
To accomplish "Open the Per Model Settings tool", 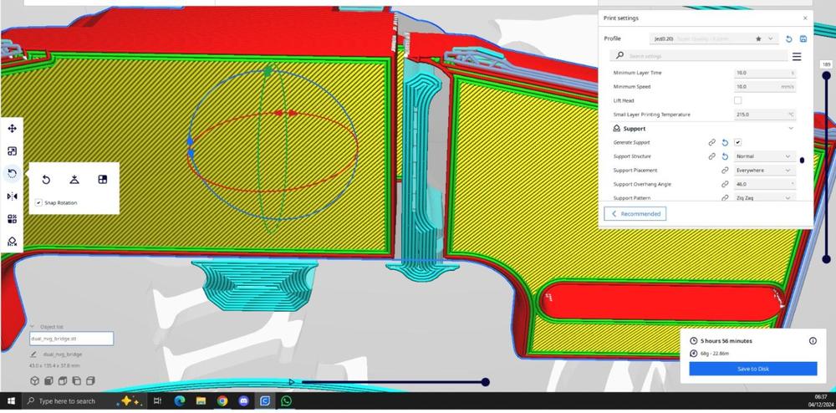I will point(13,219).
